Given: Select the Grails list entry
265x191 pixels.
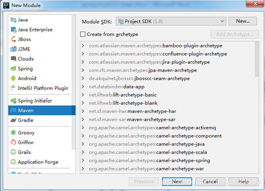Looking at the screenshot, I should pos(40,152).
